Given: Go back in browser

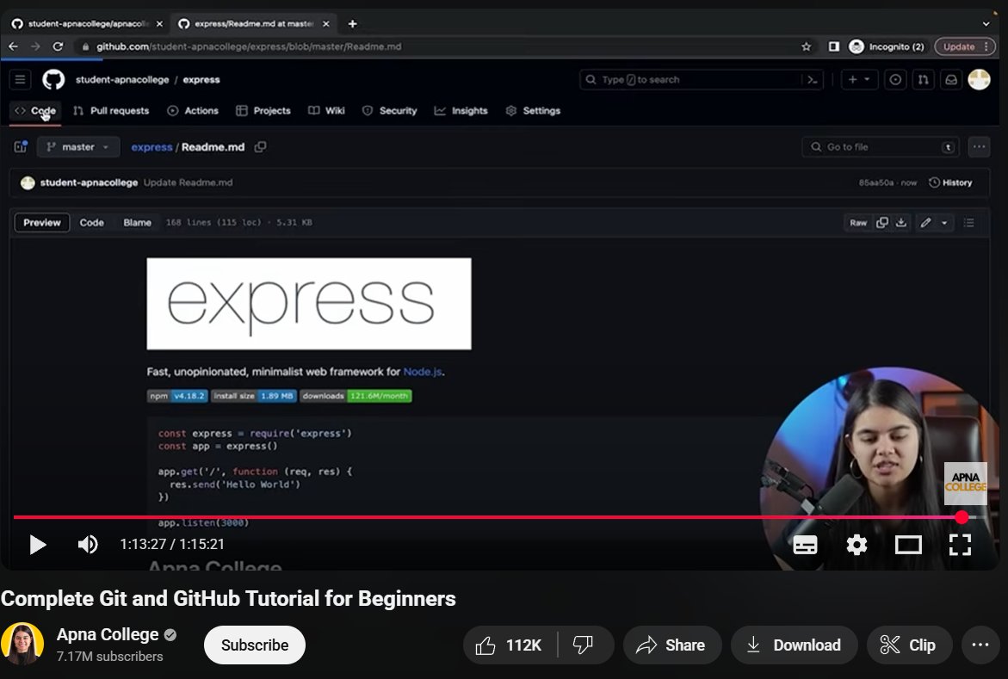Looking at the screenshot, I should (x=14, y=46).
